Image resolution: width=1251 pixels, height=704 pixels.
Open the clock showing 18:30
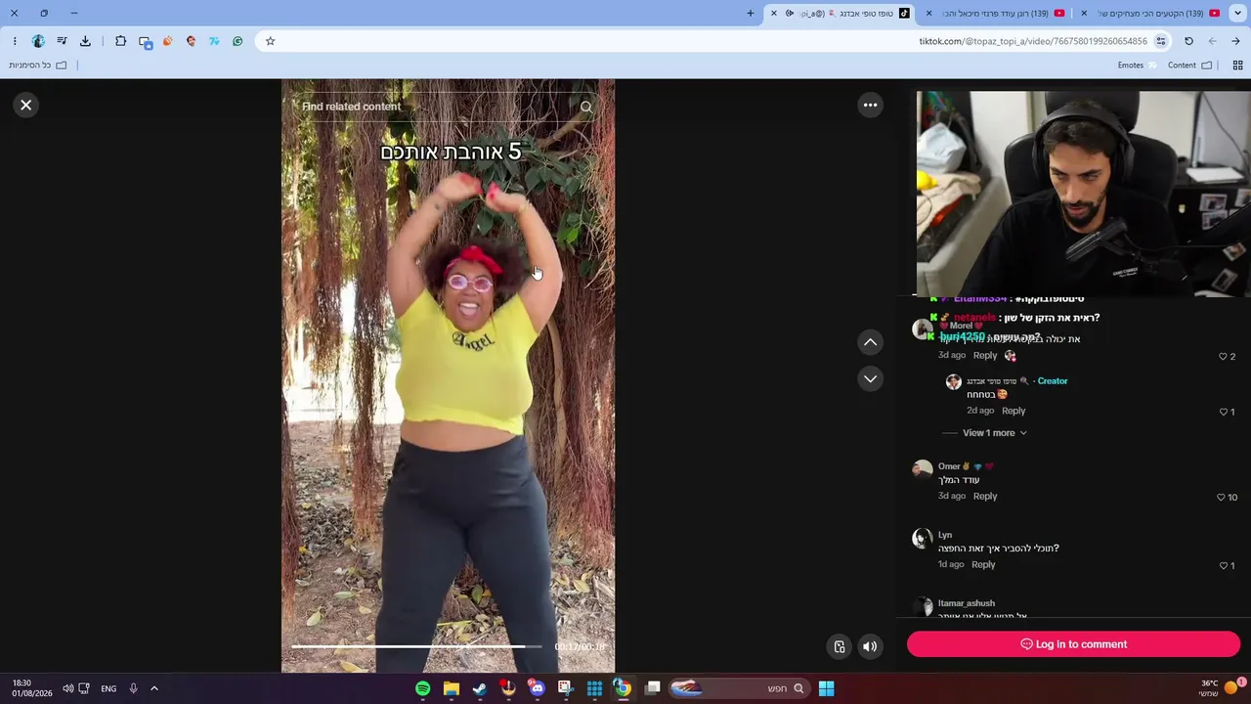[31, 688]
